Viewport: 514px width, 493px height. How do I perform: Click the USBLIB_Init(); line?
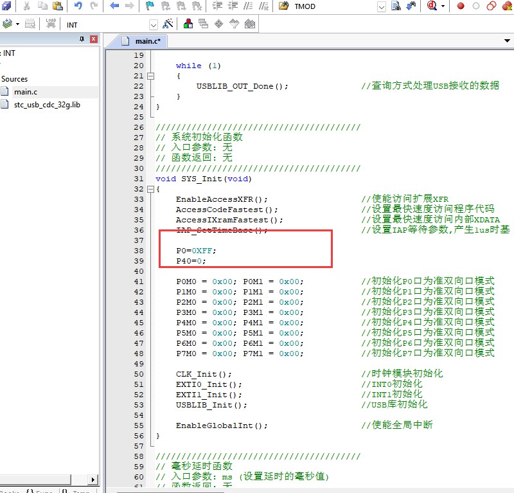(x=211, y=405)
